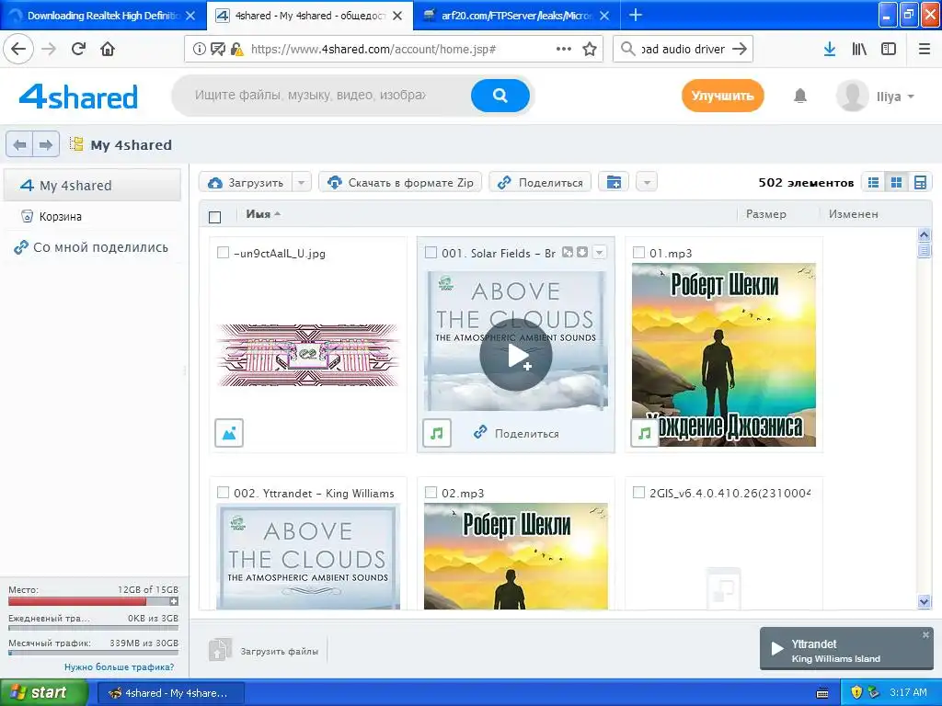Open Корзина in the sidebar
The width and height of the screenshot is (942, 706).
point(60,217)
